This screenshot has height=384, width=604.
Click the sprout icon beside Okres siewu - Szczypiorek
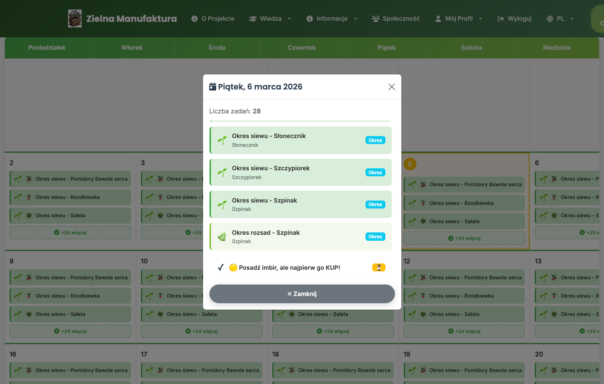coord(222,172)
